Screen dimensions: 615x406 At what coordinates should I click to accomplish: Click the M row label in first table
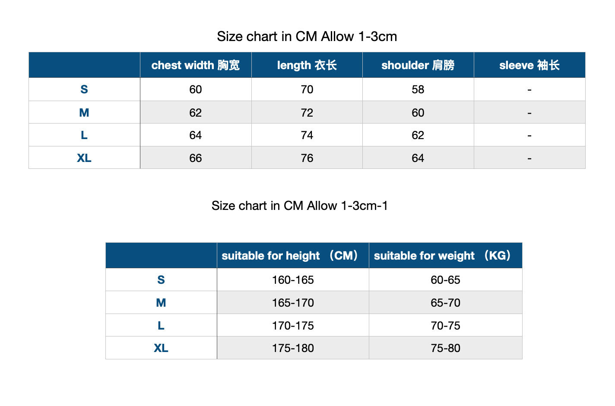tap(84, 112)
